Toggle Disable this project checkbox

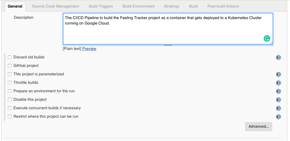[x=10, y=100]
